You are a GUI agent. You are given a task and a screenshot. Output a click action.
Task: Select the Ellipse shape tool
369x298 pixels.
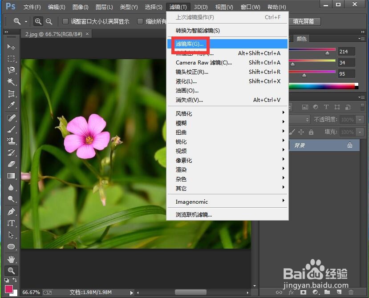11,246
